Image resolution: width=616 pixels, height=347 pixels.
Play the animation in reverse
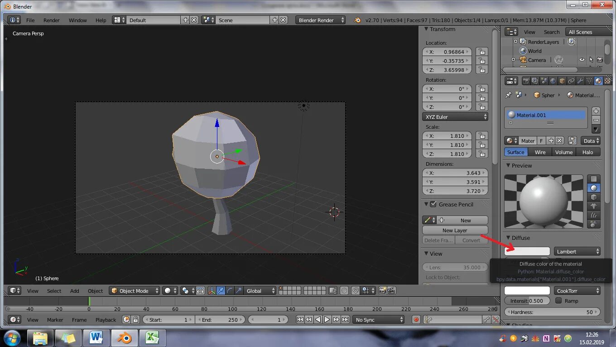click(318, 320)
